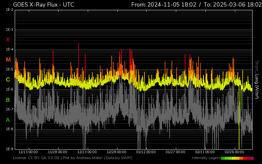This screenshot has width=262, height=164.
Task: Click the intensity legend color bar
Action: click(x=237, y=158)
